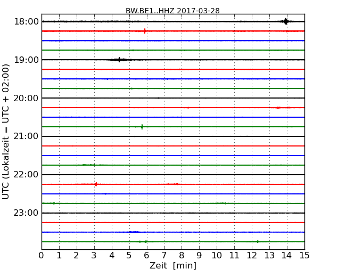Image resolution: width=346 pixels, height=277 pixels.
Task: Click the plot title BW.BE1..HHZ 2017-03-28
Action: click(172, 11)
